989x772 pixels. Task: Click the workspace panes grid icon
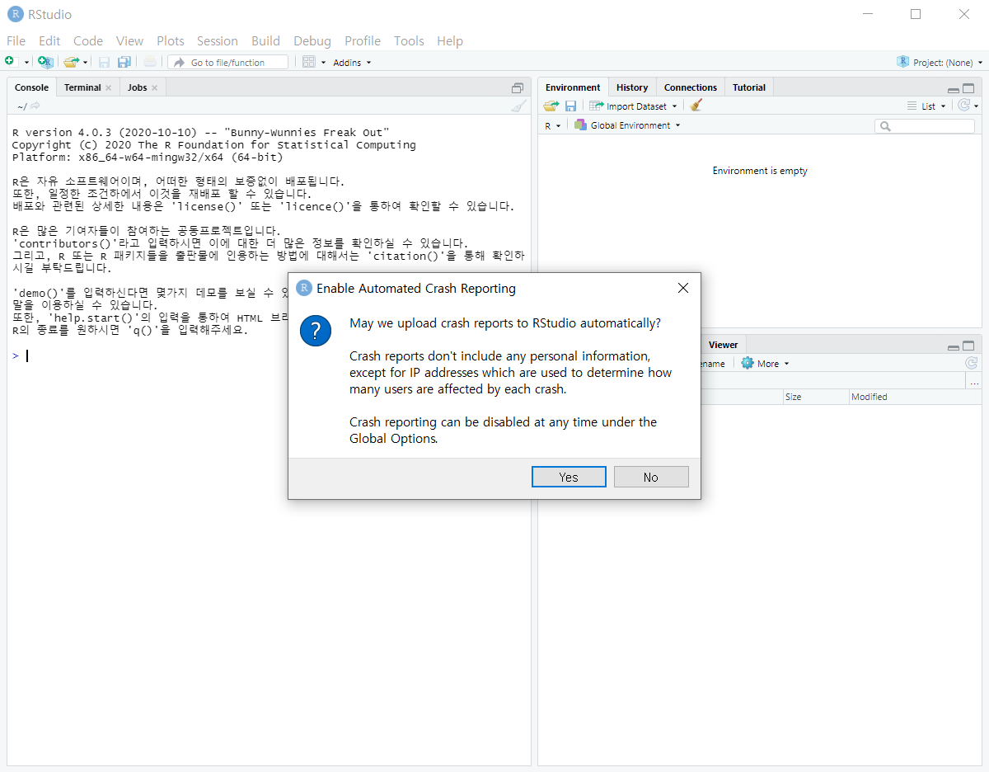309,62
